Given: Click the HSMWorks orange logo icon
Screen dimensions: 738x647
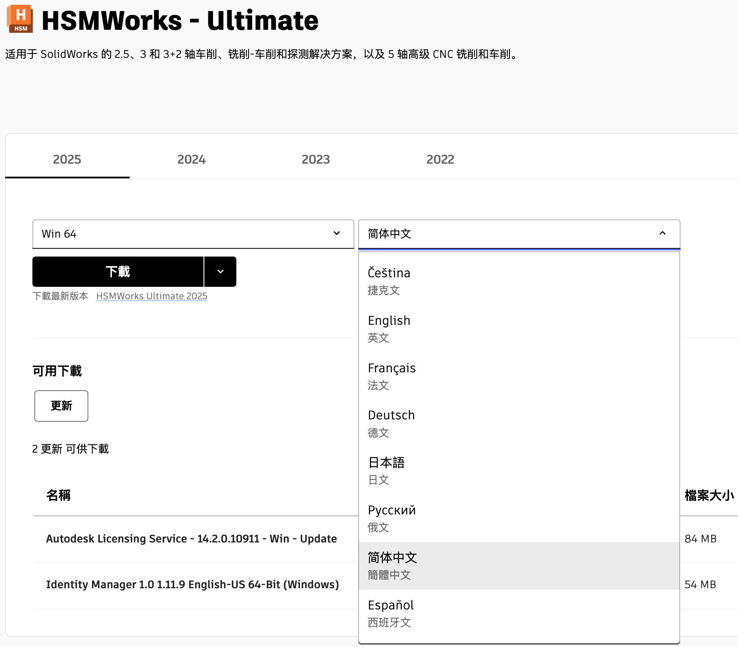Looking at the screenshot, I should tap(20, 19).
